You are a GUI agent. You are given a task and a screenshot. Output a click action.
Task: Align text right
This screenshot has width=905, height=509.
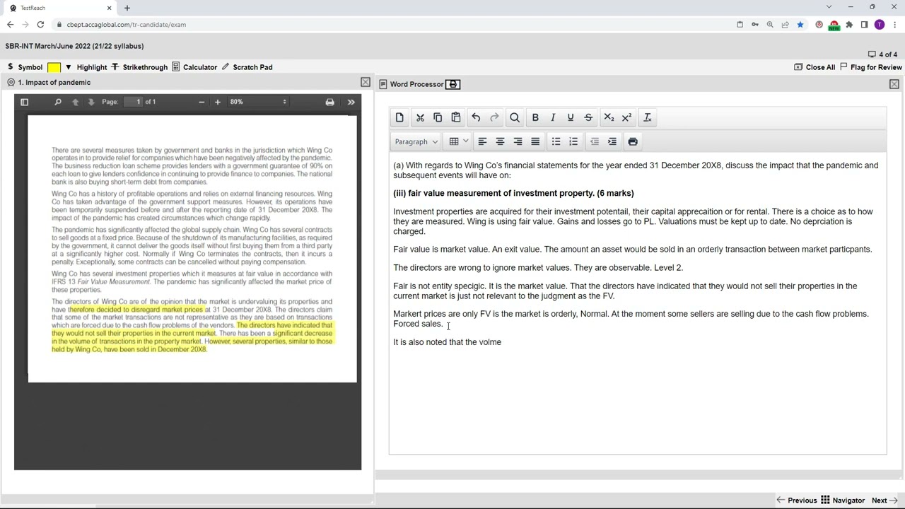pyautogui.click(x=518, y=141)
